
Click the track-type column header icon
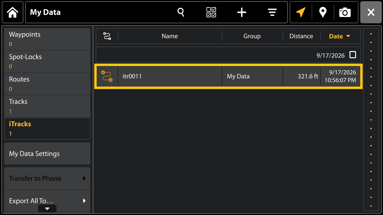[x=107, y=36]
